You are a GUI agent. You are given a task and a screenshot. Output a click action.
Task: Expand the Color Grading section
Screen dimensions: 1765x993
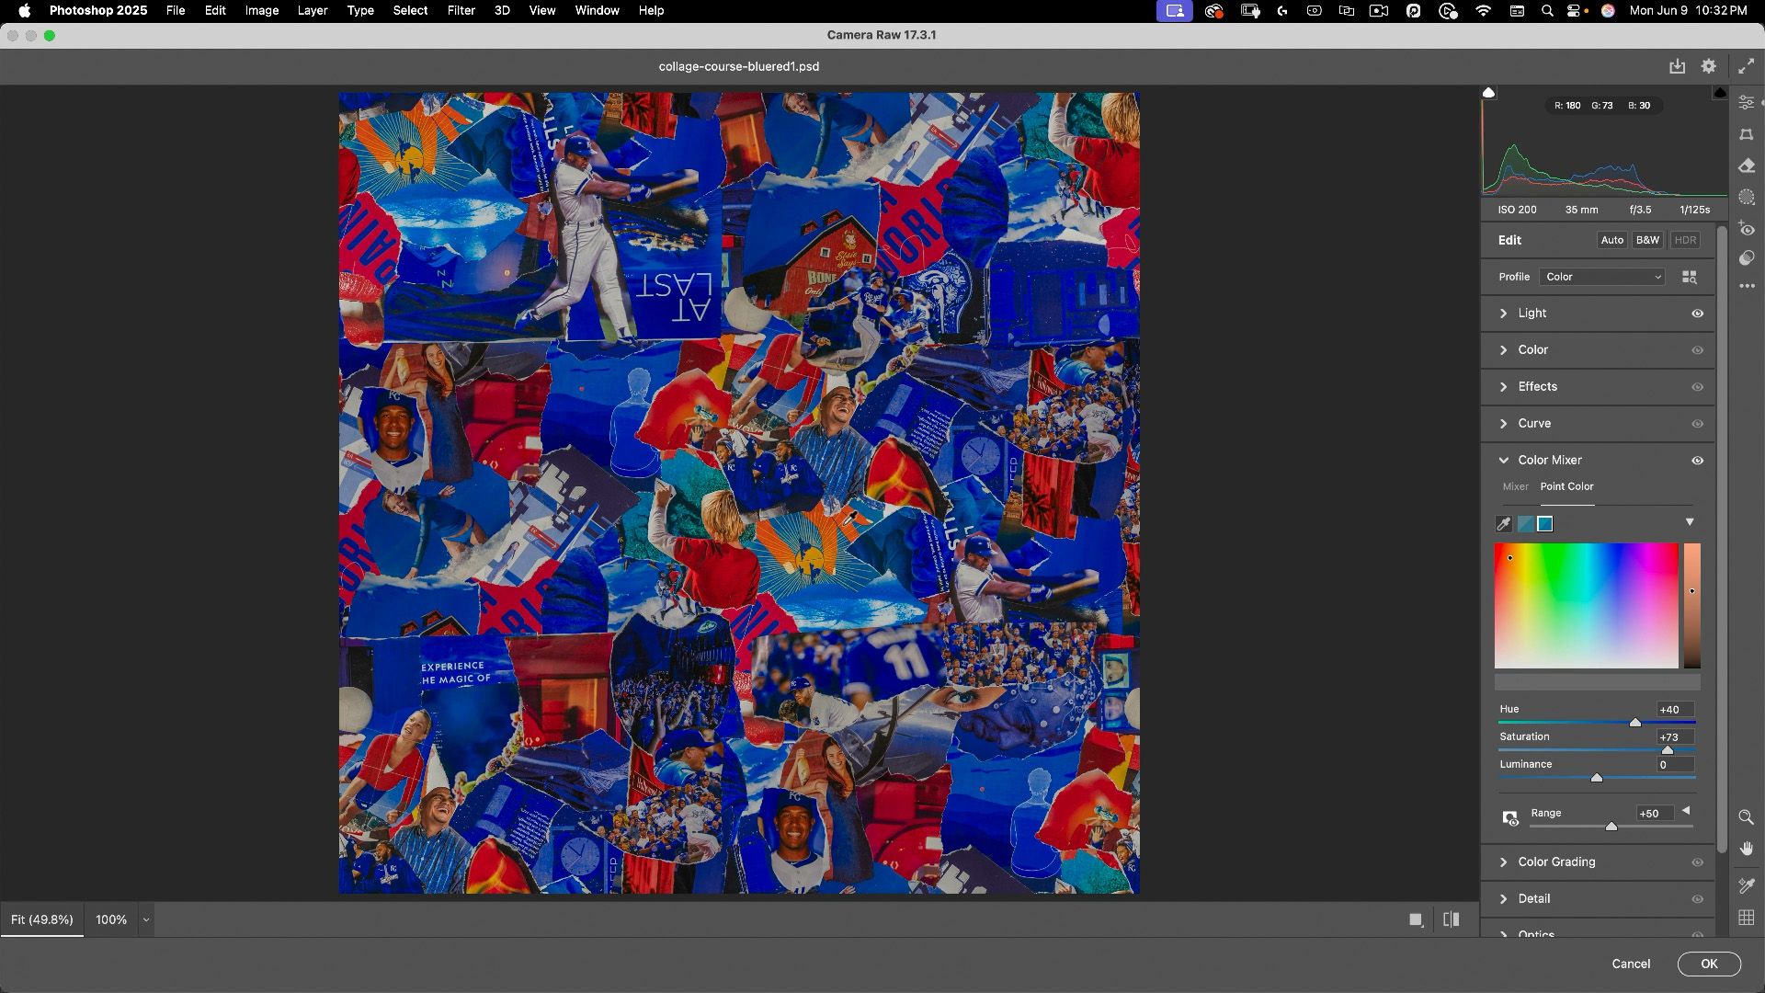click(1556, 862)
